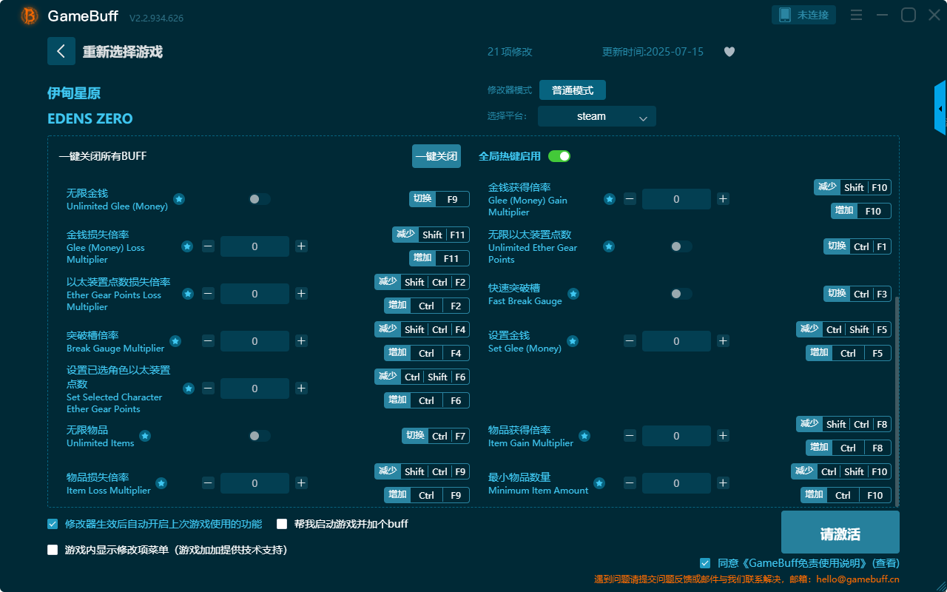Screen dimensions: 947x592
Task: Decrease Glee Loss Multiplier with minus
Action: click(208, 246)
